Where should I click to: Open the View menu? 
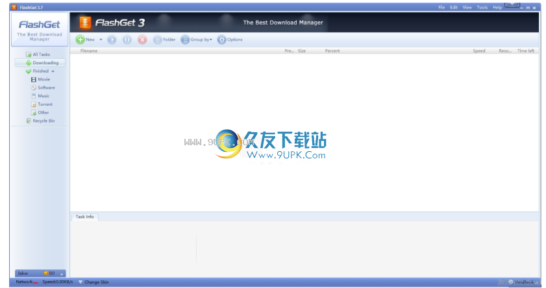coord(467,7)
